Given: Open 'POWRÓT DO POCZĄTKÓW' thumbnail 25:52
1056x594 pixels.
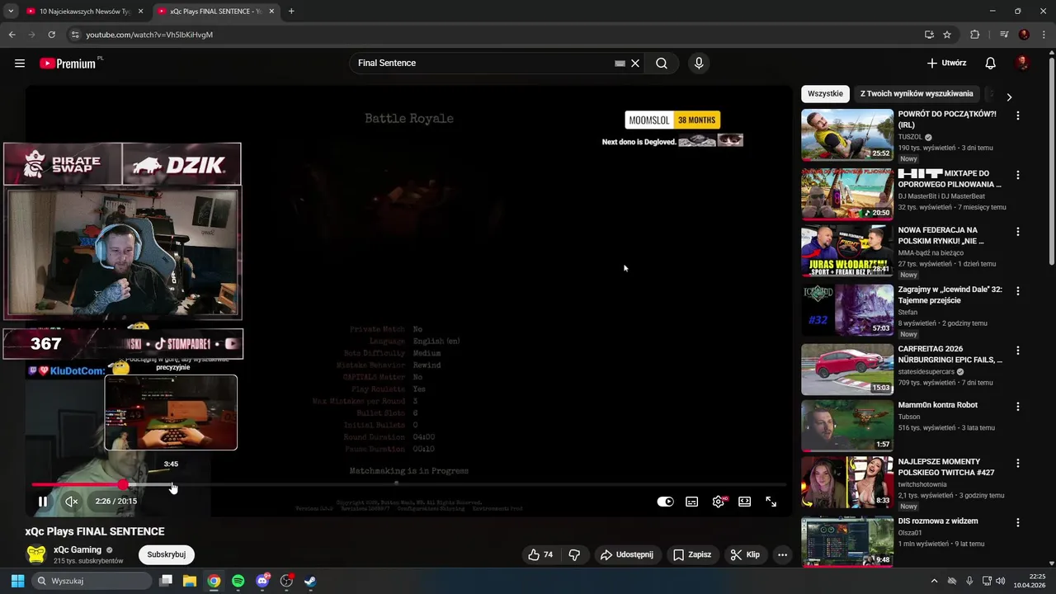Looking at the screenshot, I should 847,134.
